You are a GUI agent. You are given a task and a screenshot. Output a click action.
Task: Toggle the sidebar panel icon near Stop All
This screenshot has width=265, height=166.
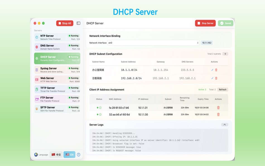[78, 23]
